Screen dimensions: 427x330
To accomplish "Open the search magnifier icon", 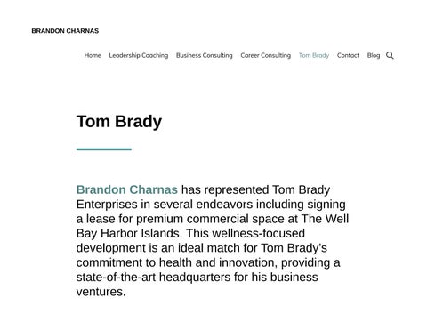I will pyautogui.click(x=390, y=55).
